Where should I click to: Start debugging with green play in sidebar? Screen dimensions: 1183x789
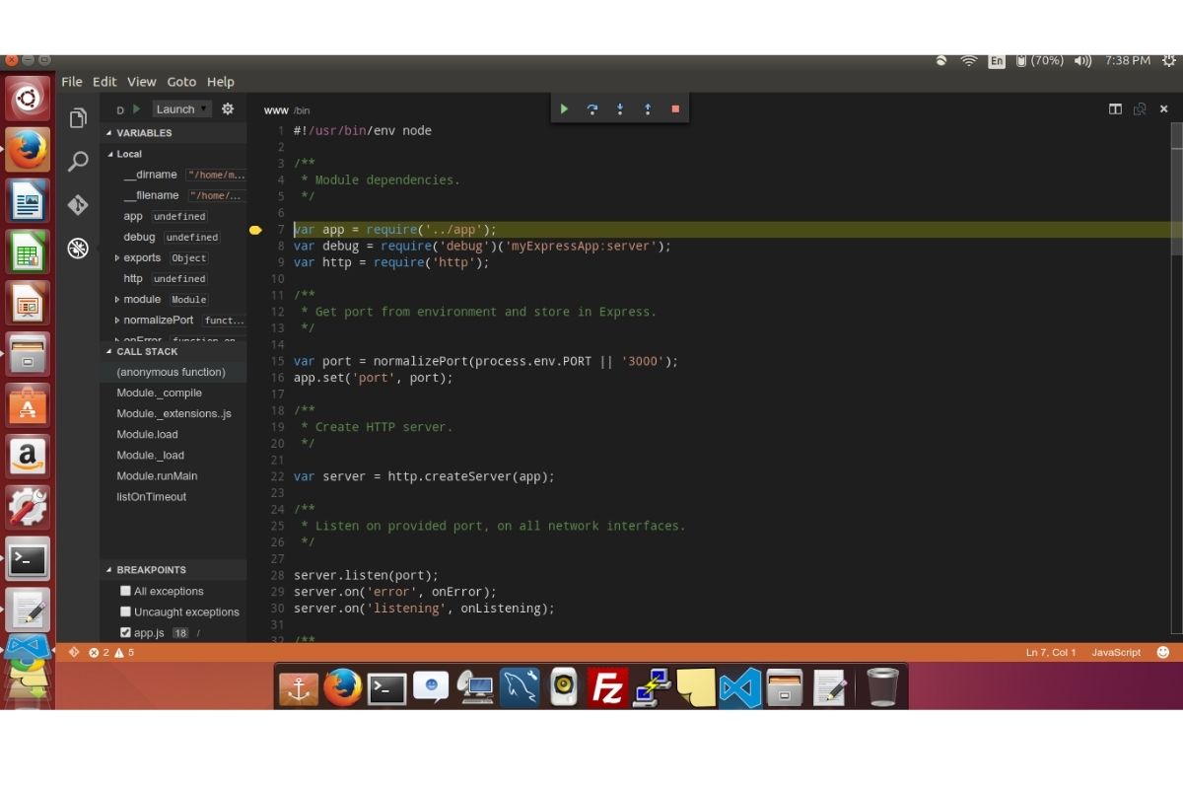pyautogui.click(x=137, y=109)
